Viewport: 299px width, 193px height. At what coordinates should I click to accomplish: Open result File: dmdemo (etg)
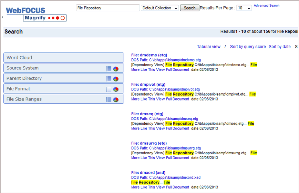[x=149, y=55]
